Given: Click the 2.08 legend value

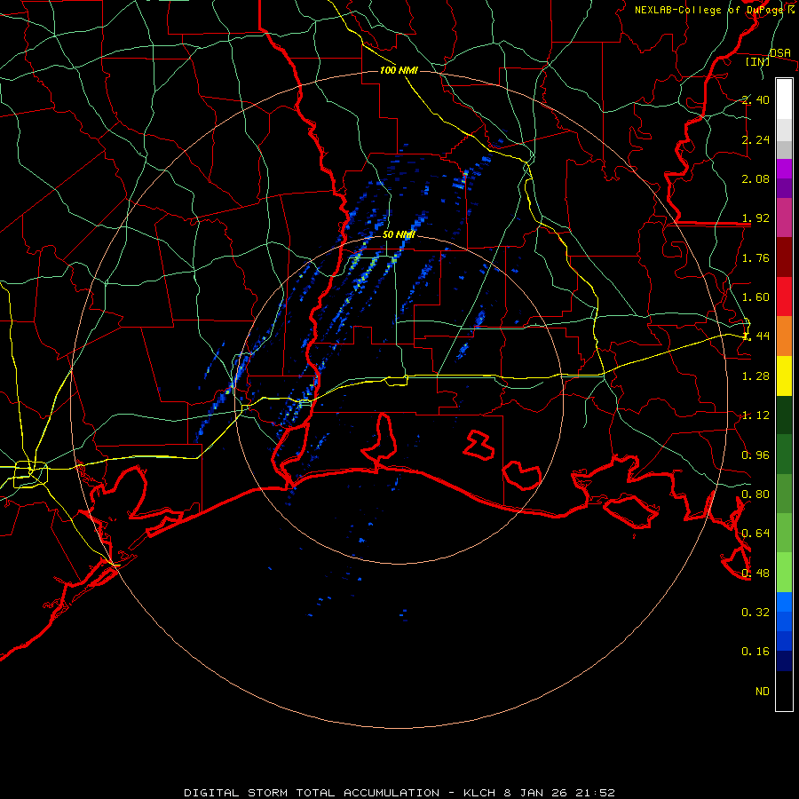Looking at the screenshot, I should pos(755,178).
